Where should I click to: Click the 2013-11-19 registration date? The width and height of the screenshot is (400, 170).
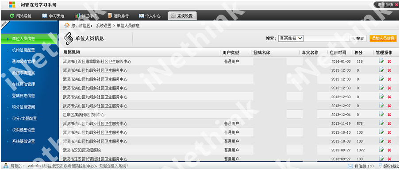341,124
